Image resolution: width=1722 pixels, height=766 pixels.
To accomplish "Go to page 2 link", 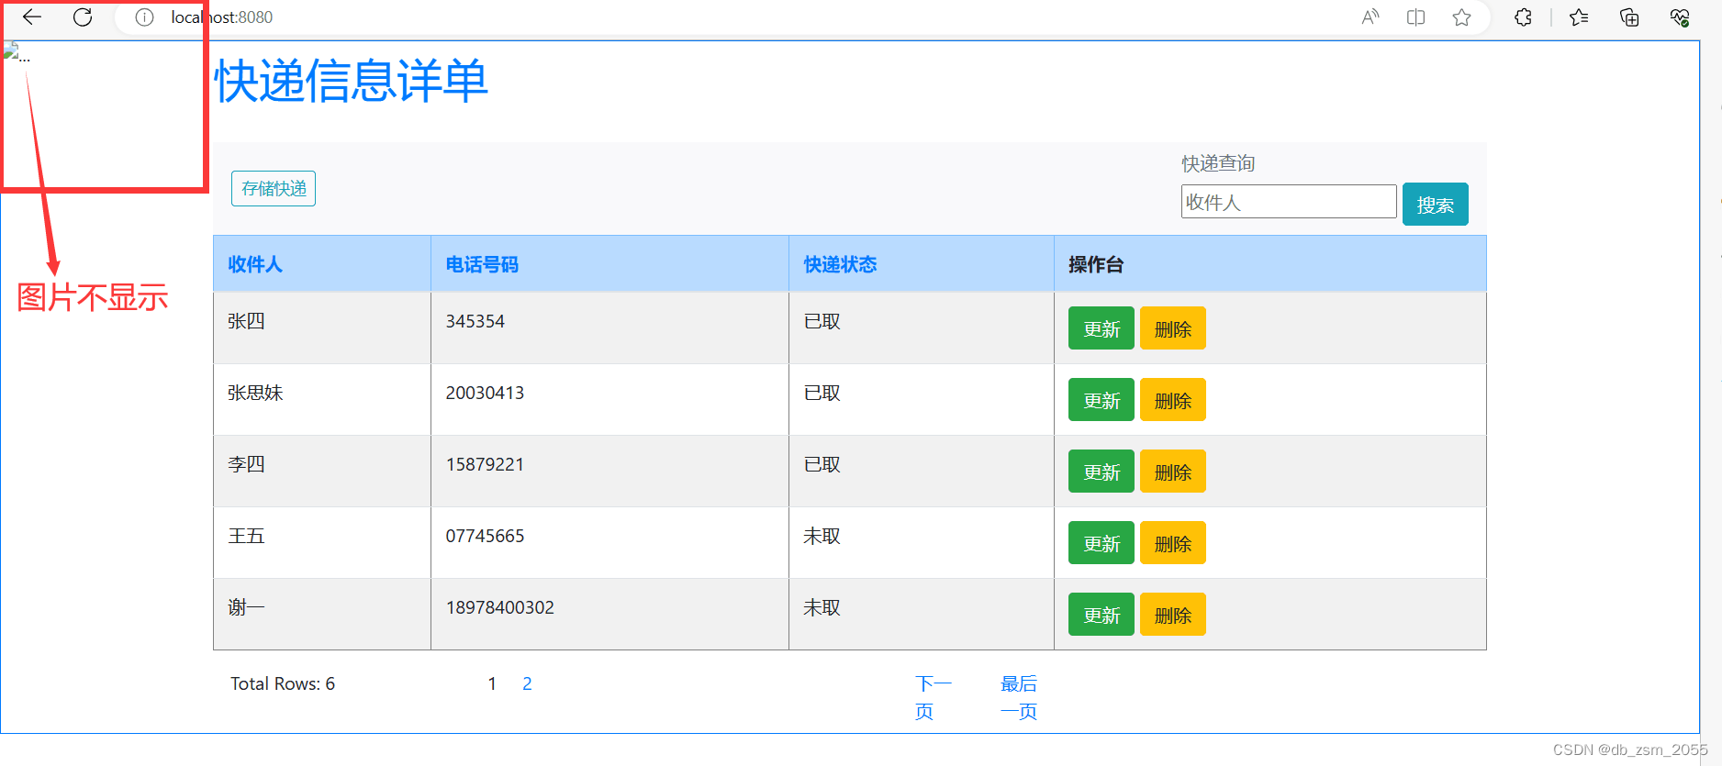I will pyautogui.click(x=527, y=683).
